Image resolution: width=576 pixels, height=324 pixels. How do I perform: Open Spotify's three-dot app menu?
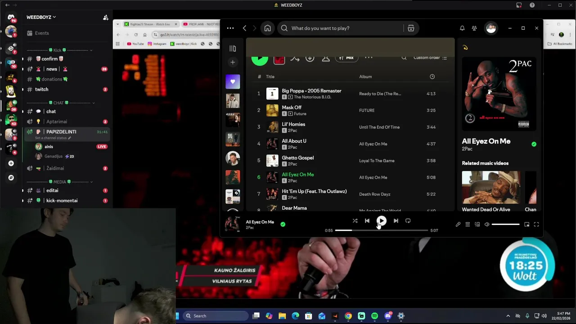click(x=230, y=28)
